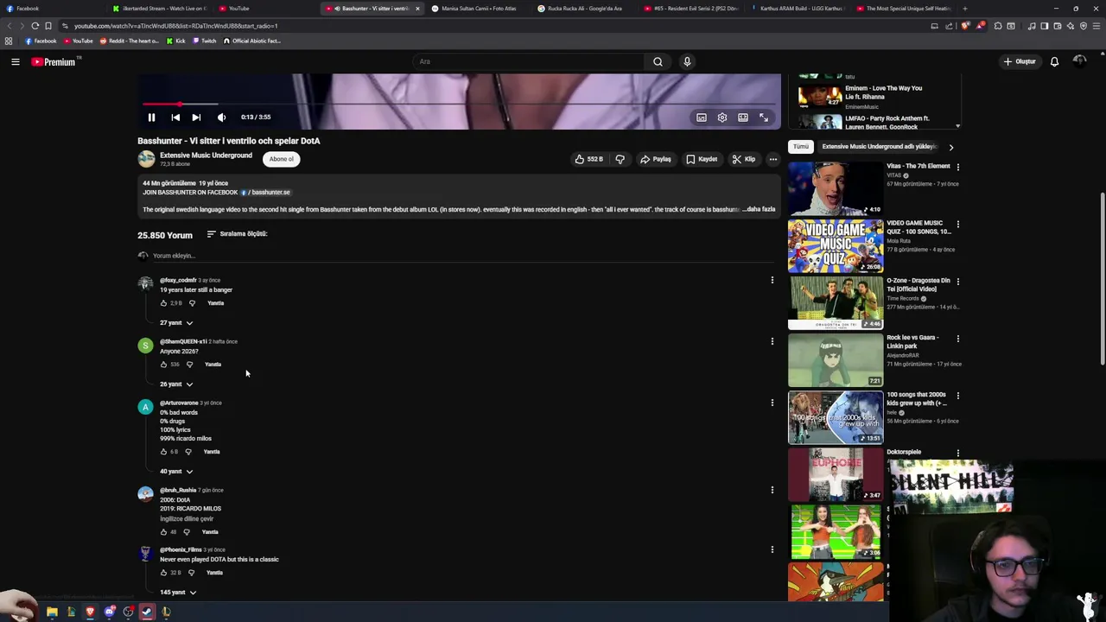The height and width of the screenshot is (622, 1106).
Task: Open Steam from the taskbar
Action: click(x=147, y=612)
